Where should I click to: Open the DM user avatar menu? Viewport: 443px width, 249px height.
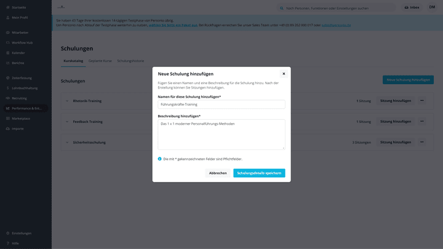pyautogui.click(x=432, y=7)
